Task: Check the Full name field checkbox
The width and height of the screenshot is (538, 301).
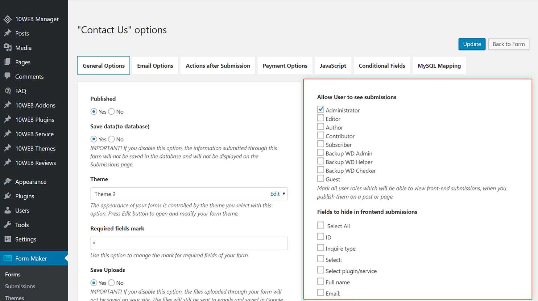Action: [x=320, y=281]
